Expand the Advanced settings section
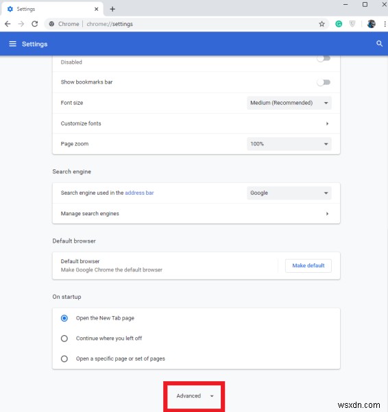 click(195, 396)
